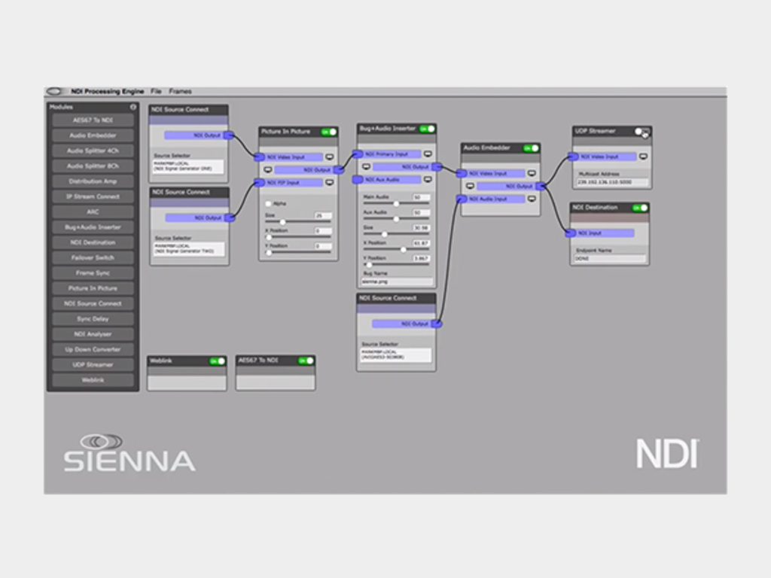Add Frame Sync module
Viewport: 771px width, 578px height.
click(93, 273)
